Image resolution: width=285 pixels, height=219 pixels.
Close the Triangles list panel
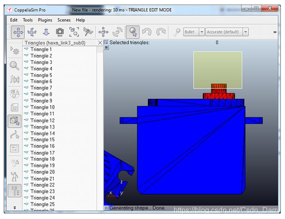[x=100, y=43]
